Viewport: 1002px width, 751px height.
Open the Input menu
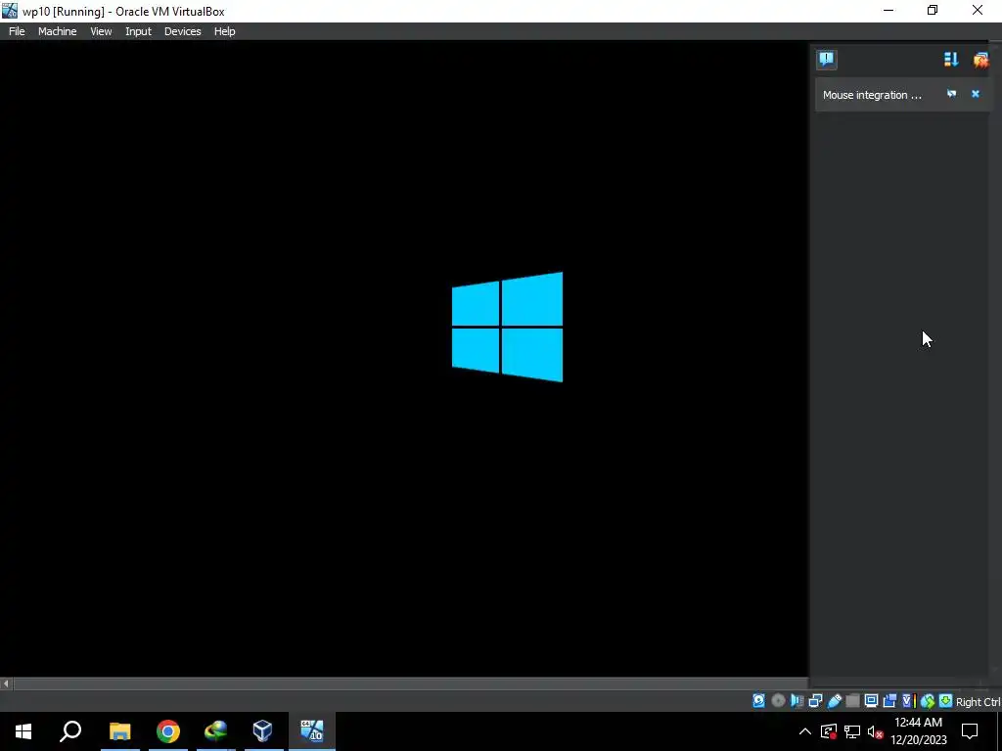pos(138,31)
